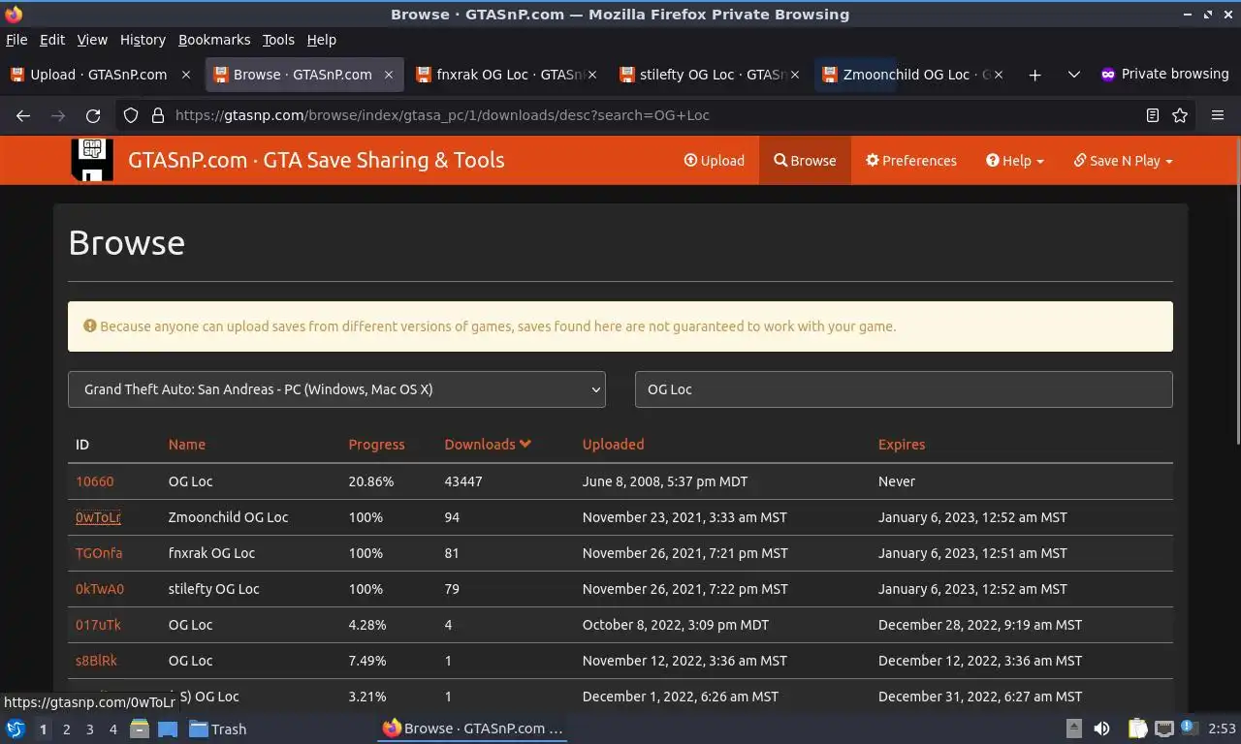
Task: Open save ID TGOnfa
Action: click(x=99, y=553)
